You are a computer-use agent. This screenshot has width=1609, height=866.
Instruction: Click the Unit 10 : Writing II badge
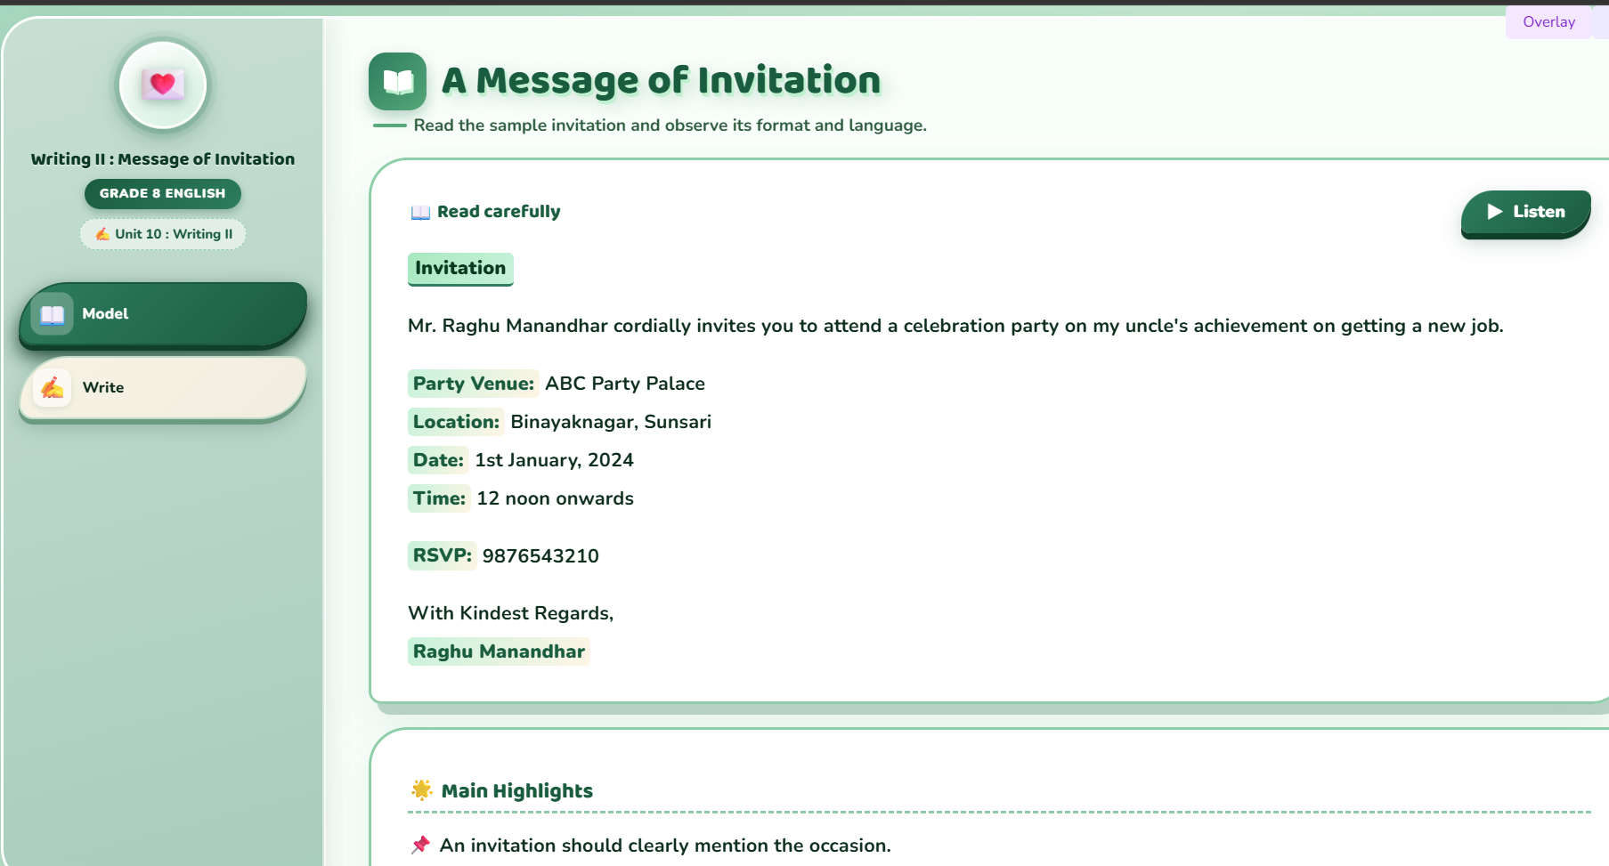163,234
